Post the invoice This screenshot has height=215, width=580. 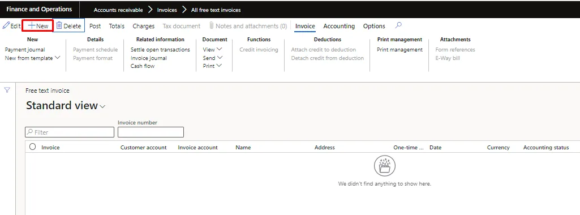(95, 26)
